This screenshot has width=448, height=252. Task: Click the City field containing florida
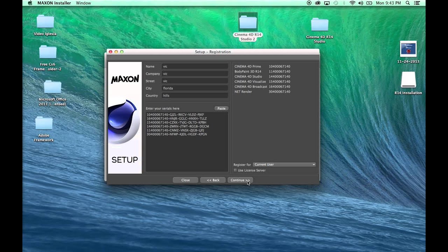tap(195, 88)
